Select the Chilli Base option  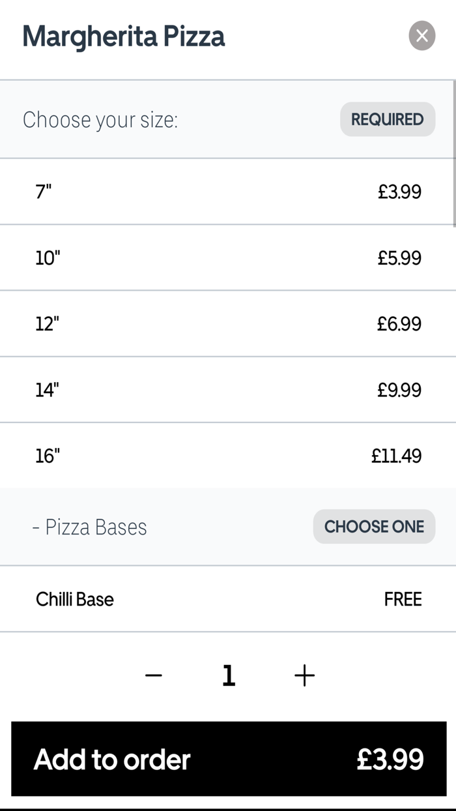228,599
